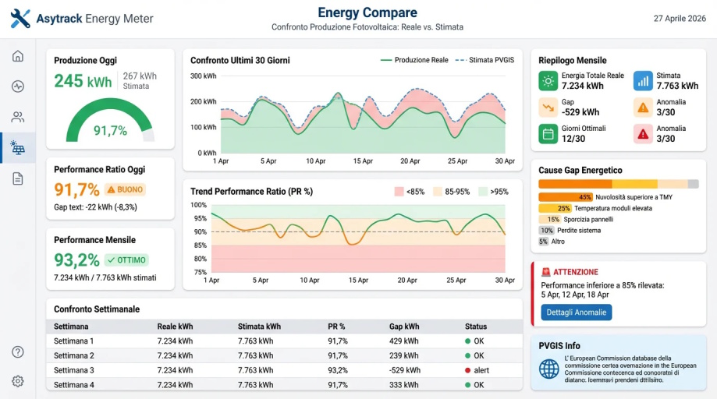Screen dimensions: 717x399
Task: Select the Settimana 4 row label
Action: (x=73, y=385)
